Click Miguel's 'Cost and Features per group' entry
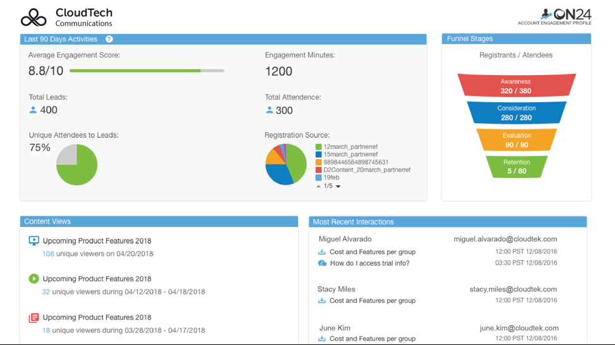The width and height of the screenshot is (615, 345). click(373, 252)
